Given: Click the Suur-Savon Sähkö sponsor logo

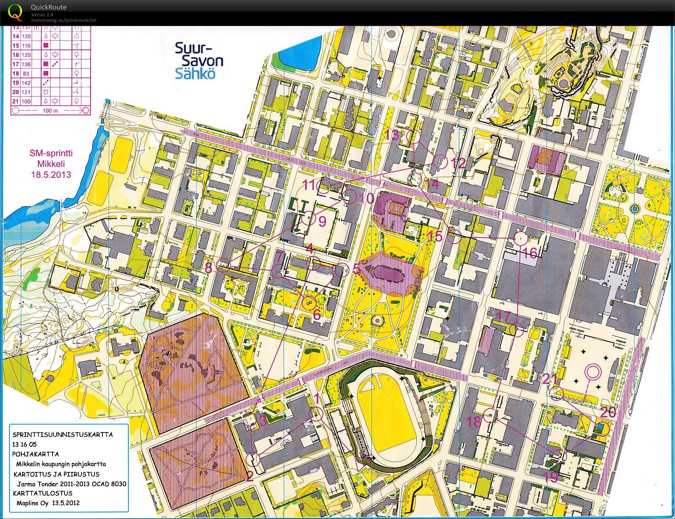Looking at the screenshot, I should (199, 61).
